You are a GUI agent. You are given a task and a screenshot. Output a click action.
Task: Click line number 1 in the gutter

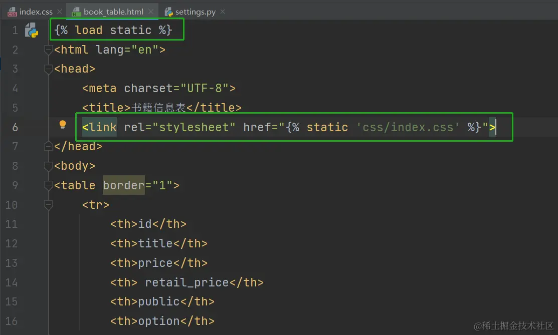[15, 30]
